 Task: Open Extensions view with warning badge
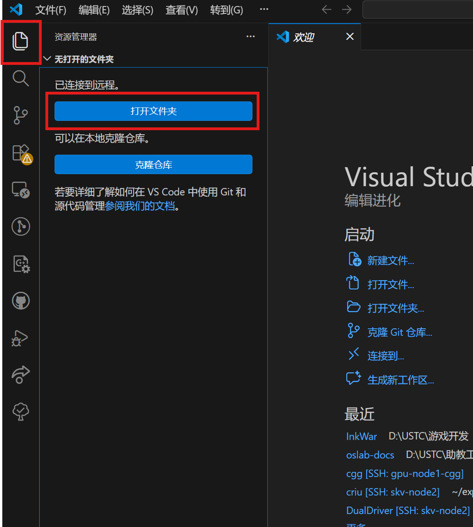21,153
